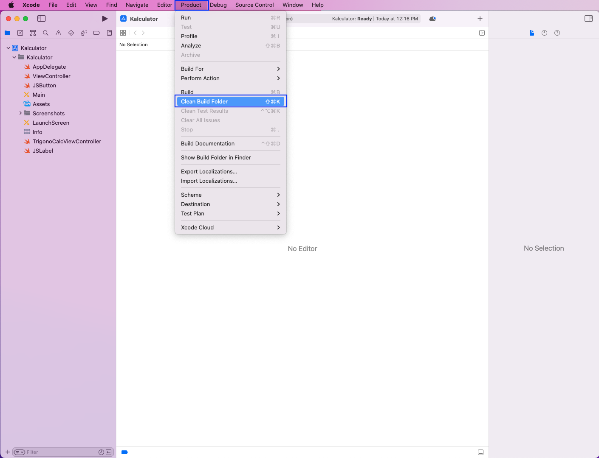Screen dimensions: 599x458
Task: Open Destination submenu
Action: (x=231, y=204)
